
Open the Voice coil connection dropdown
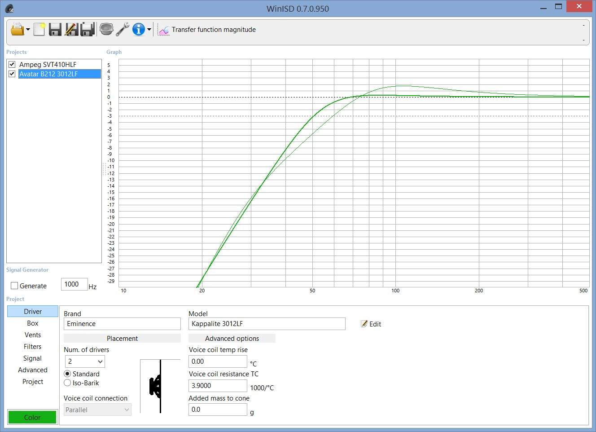[x=97, y=410]
